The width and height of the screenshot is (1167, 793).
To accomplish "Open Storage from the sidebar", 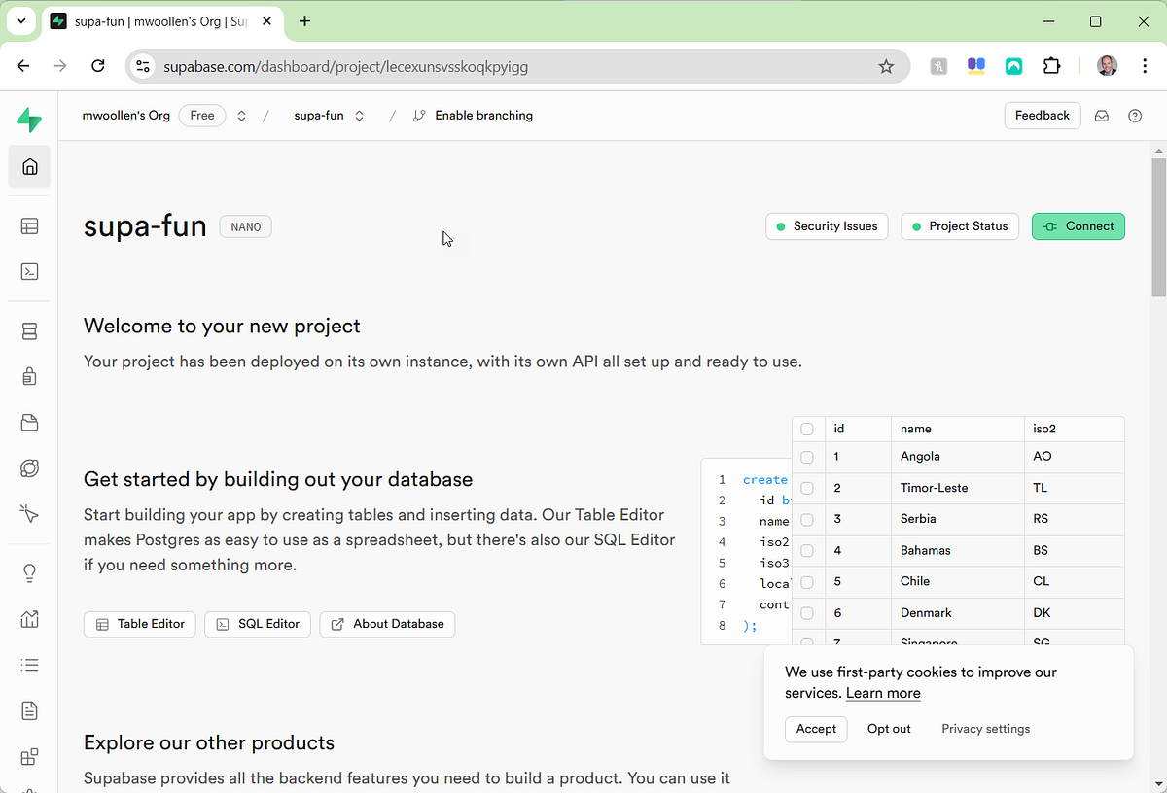I will pos(29,422).
